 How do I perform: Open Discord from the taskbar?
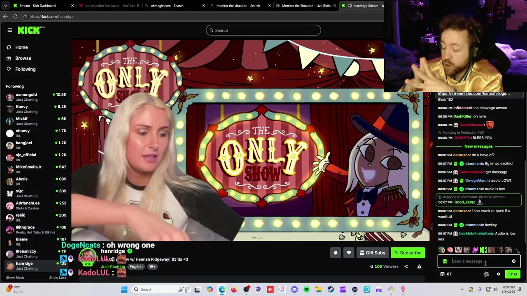pos(294,289)
